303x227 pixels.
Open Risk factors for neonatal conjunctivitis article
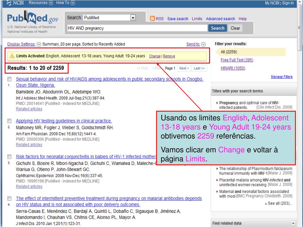click(86, 157)
